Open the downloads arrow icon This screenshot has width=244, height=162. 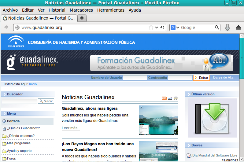click(227, 28)
